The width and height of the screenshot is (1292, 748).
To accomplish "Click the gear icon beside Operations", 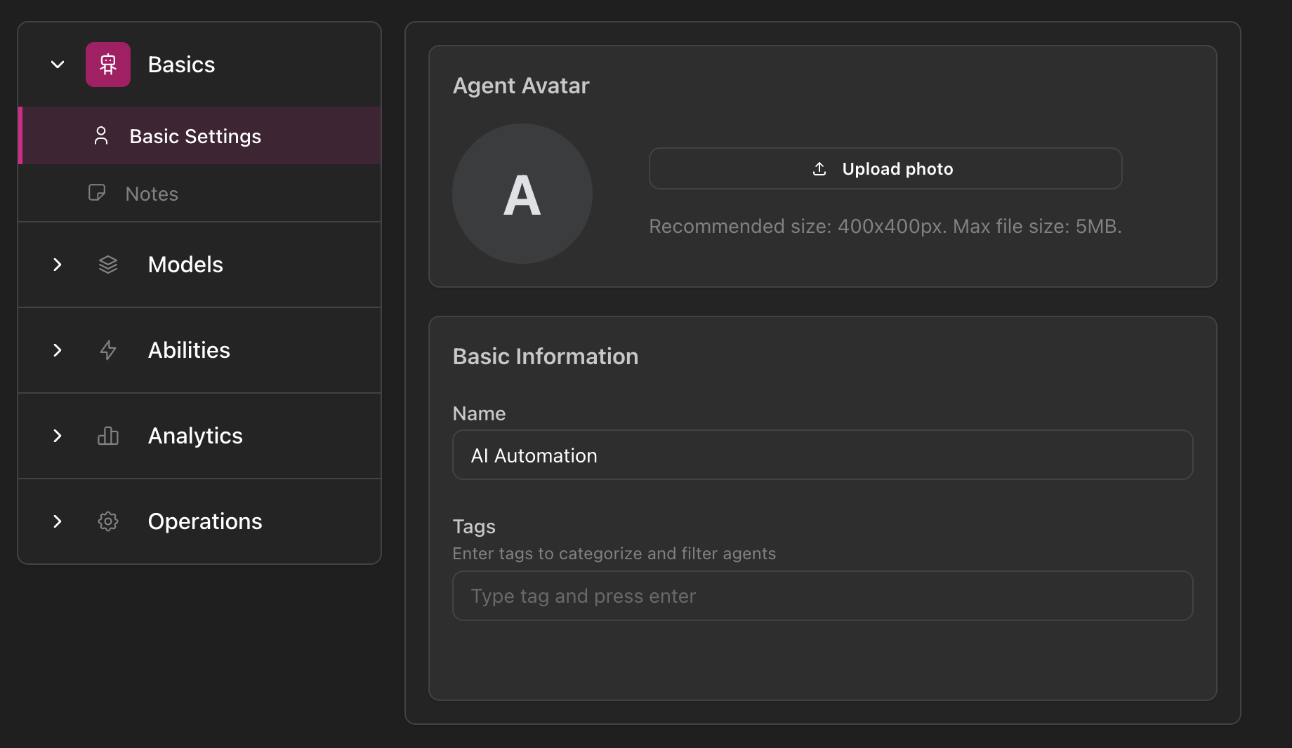I will [107, 521].
